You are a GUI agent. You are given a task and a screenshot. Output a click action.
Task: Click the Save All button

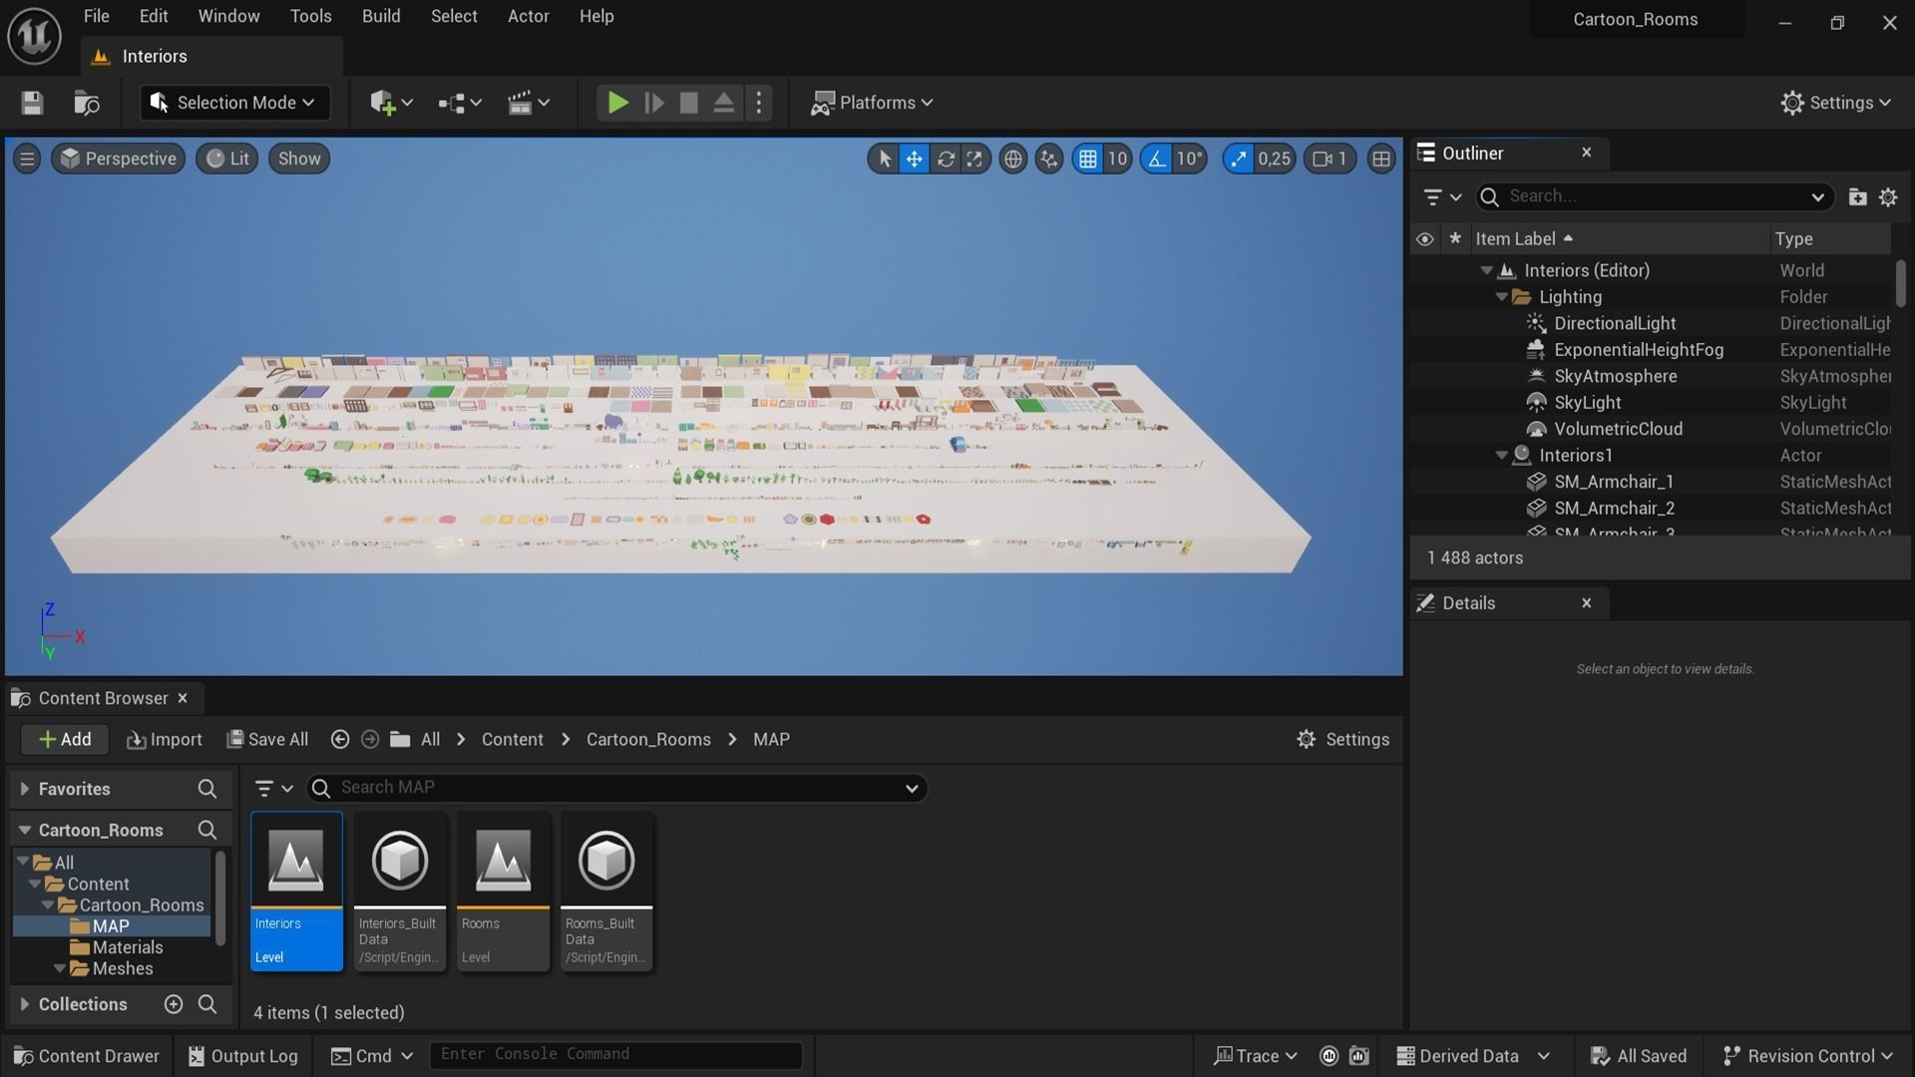pyautogui.click(x=266, y=739)
